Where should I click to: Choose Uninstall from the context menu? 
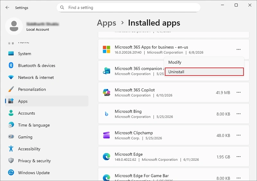point(204,72)
